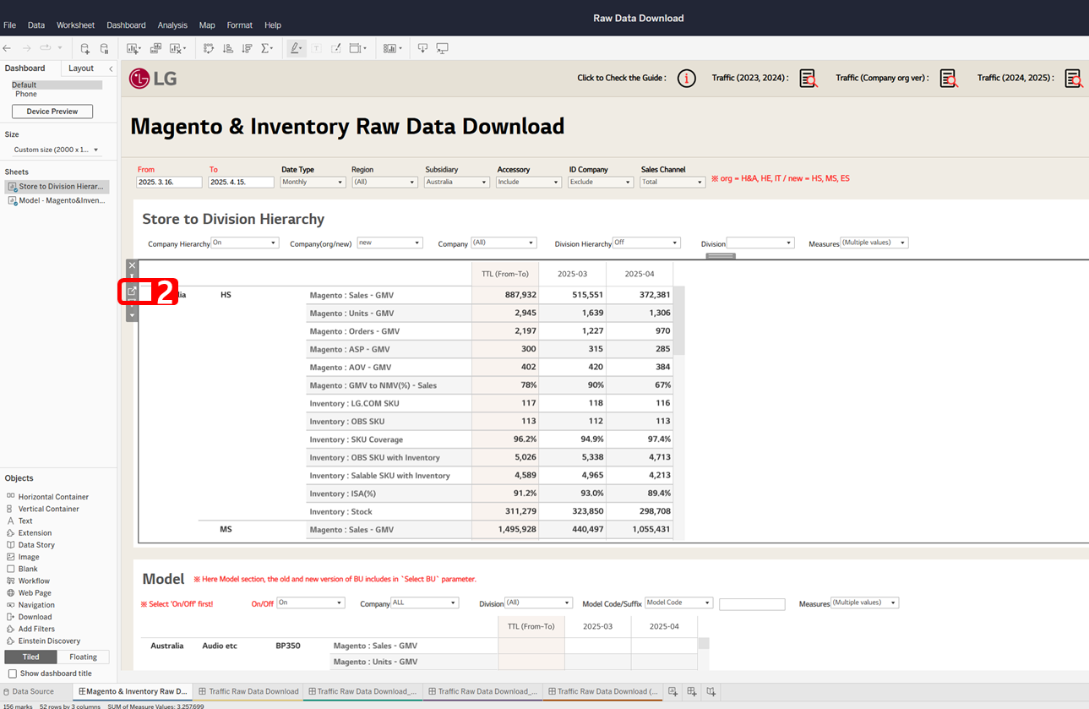This screenshot has width=1089, height=709.
Task: Select Model - Magento&Inventory sheet in list
Action: 61,200
